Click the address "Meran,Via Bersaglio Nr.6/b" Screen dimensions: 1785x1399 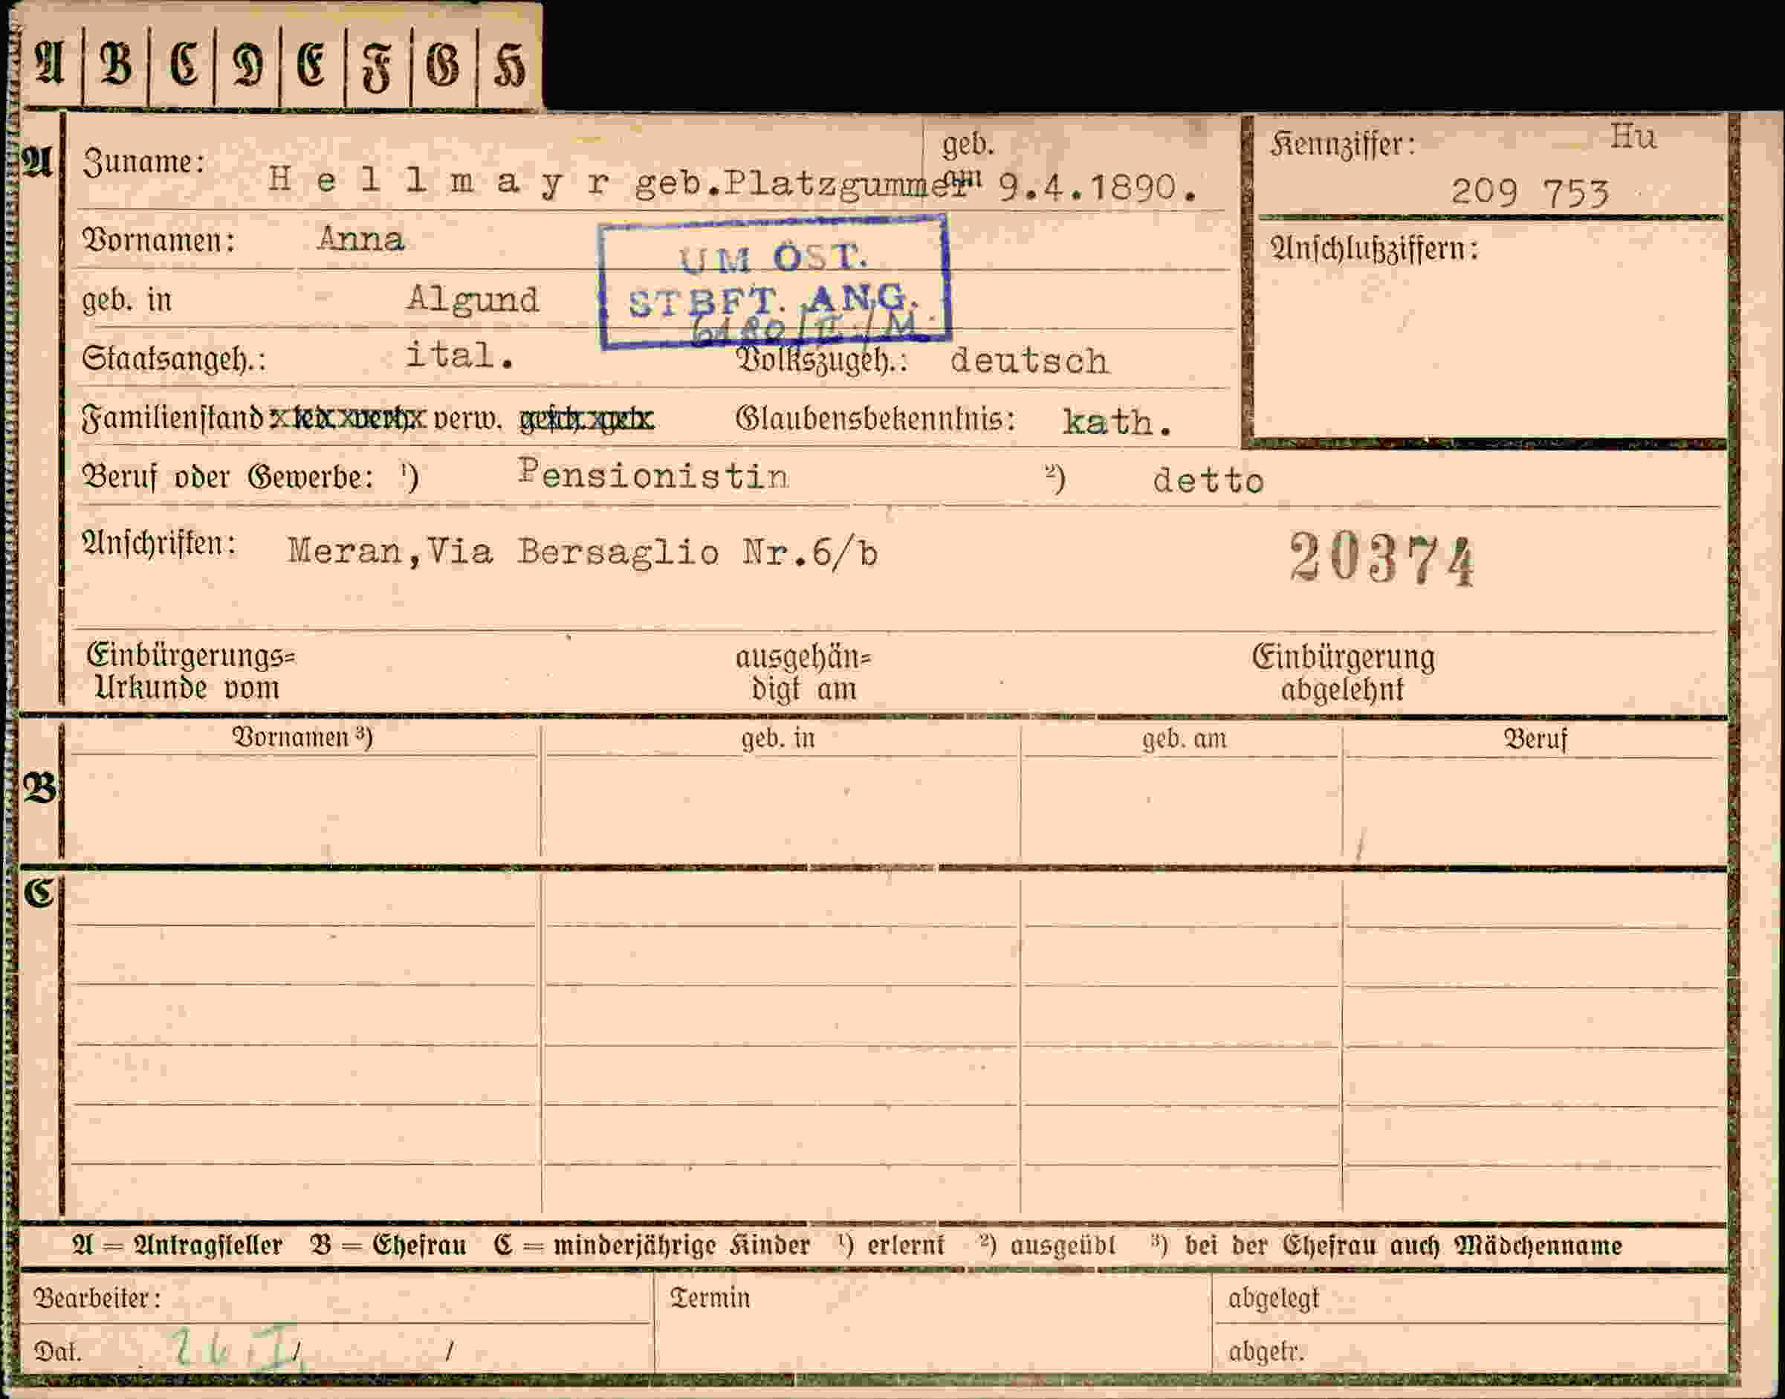[582, 552]
